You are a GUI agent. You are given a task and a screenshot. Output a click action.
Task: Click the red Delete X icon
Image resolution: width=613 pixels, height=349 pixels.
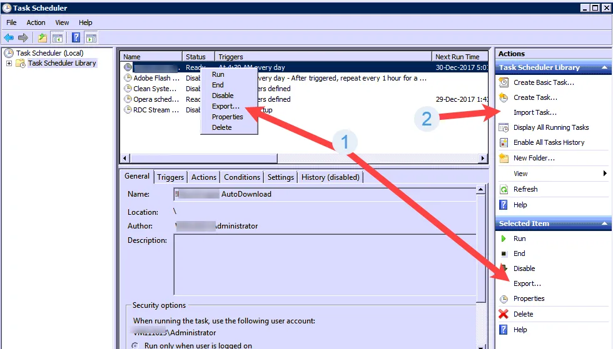click(504, 314)
